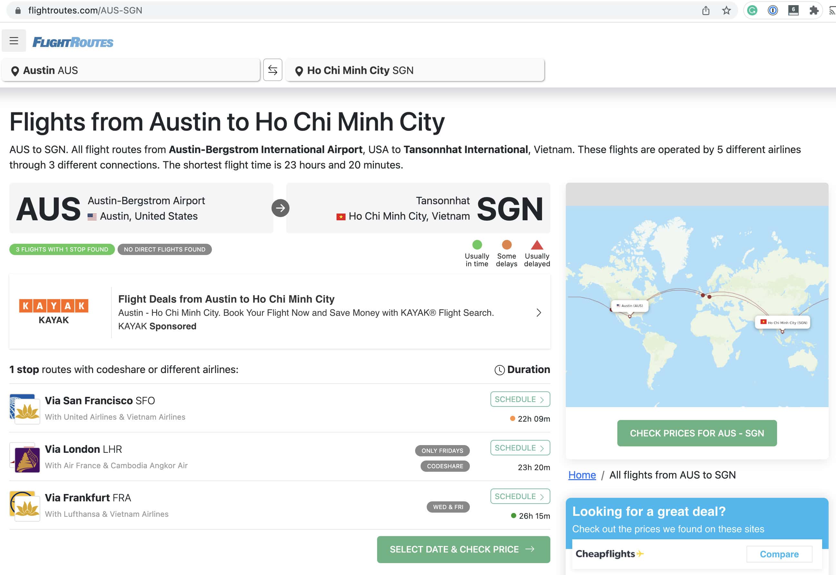Edit the Austin AUS origin field
Image resolution: width=836 pixels, height=575 pixels.
(x=131, y=70)
